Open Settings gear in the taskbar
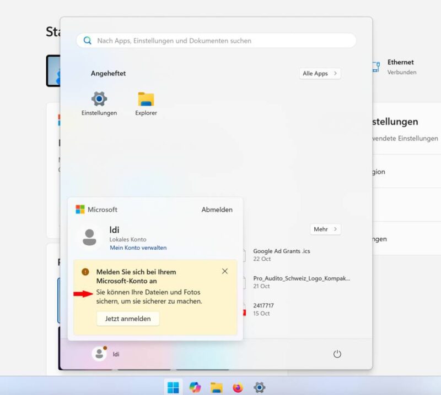This screenshot has height=395, width=441. click(259, 387)
